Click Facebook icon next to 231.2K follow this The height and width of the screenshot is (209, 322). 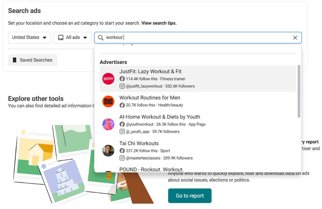pos(122,151)
